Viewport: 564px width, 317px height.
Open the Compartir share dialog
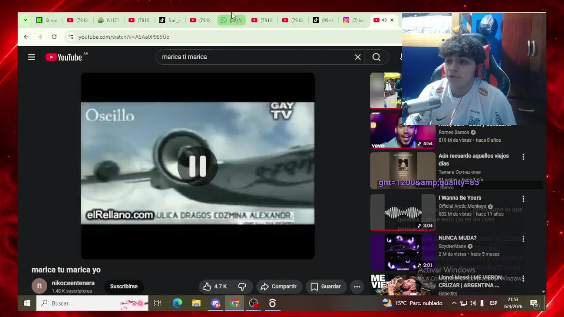pyautogui.click(x=278, y=287)
